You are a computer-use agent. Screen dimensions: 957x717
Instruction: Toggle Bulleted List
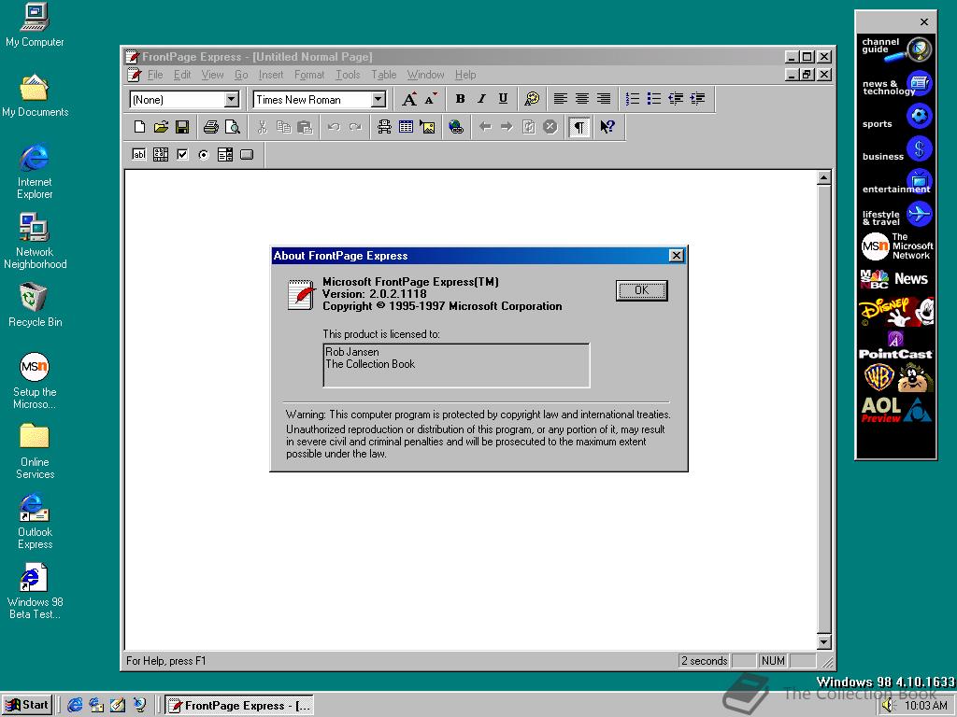tap(654, 99)
